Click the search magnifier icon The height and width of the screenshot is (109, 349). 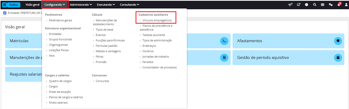[314, 5]
